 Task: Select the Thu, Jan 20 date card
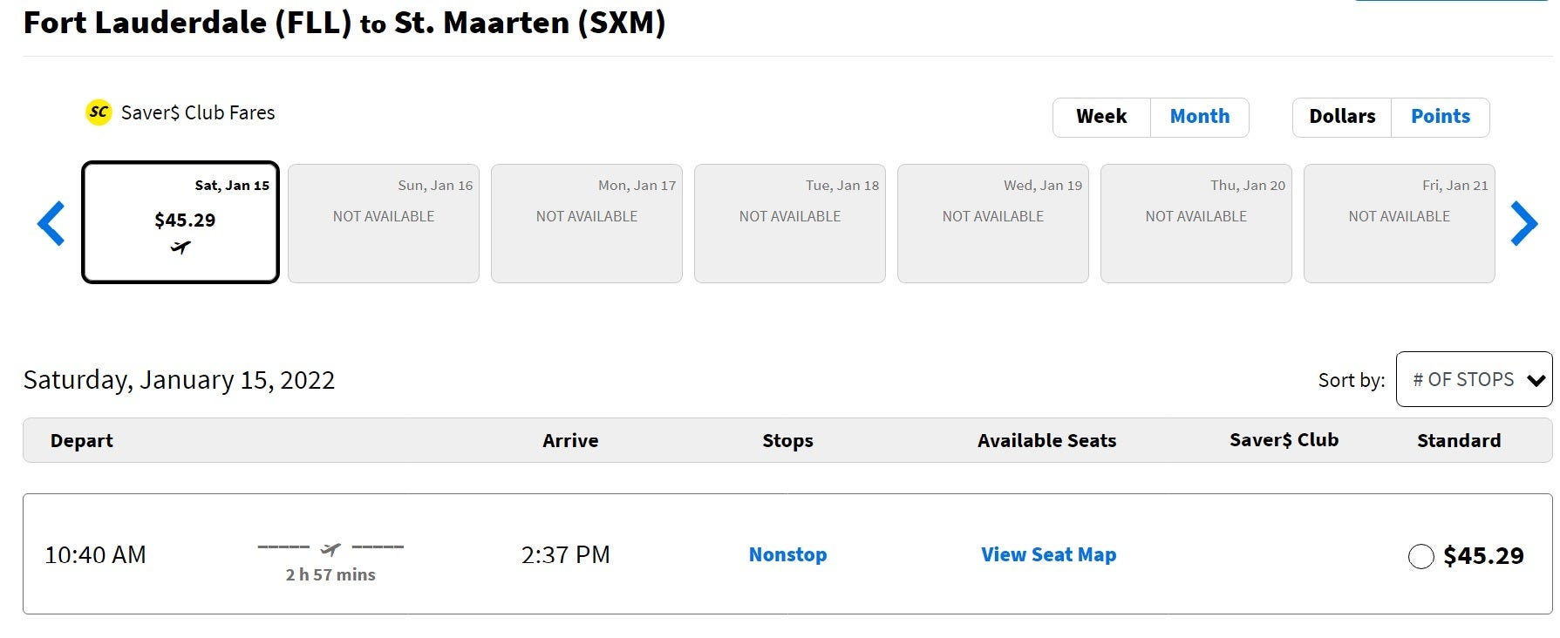click(x=1196, y=223)
